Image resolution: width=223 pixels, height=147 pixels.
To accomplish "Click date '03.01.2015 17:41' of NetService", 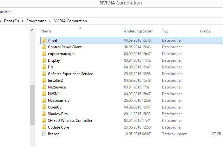I will pos(137,87).
